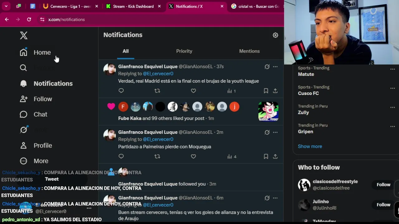Repost the Partidazo a Palmeiras post

tap(157, 156)
